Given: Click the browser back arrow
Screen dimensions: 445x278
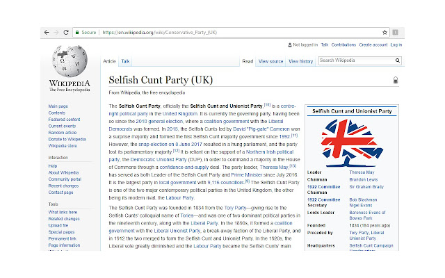Looking at the screenshot, I should tap(47, 32).
